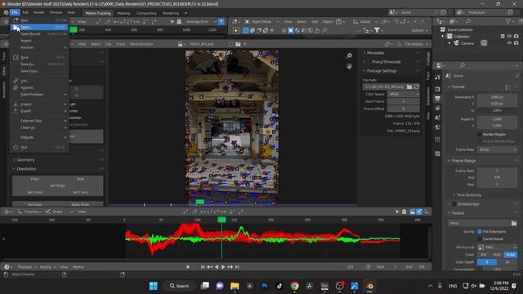Screen dimensions: 523x294
Task: Click the outliner search magnifier icon
Action: click(x=468, y=21)
